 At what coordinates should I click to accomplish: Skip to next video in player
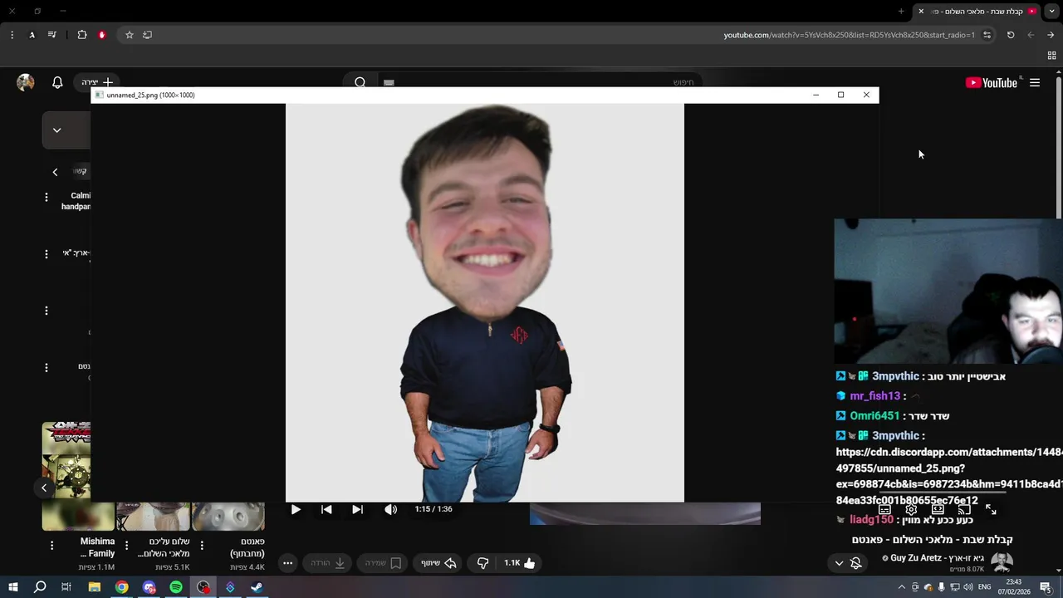pyautogui.click(x=357, y=509)
